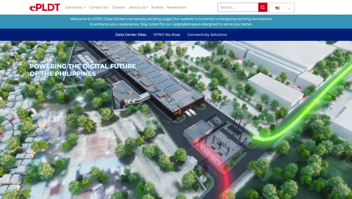Visit the Newsroom link
This screenshot has width=352, height=199.
click(x=176, y=7)
